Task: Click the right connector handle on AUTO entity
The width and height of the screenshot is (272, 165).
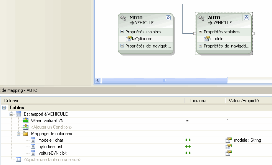Action: [253, 33]
